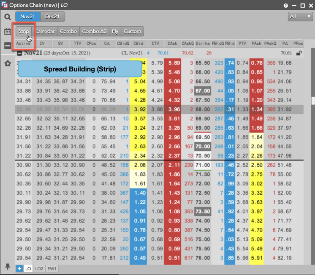
Task: Click the search magnifier icon in sidebar
Action: click(8, 17)
